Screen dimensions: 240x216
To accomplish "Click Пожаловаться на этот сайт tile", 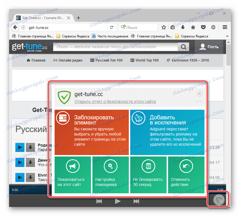I will (73, 175).
